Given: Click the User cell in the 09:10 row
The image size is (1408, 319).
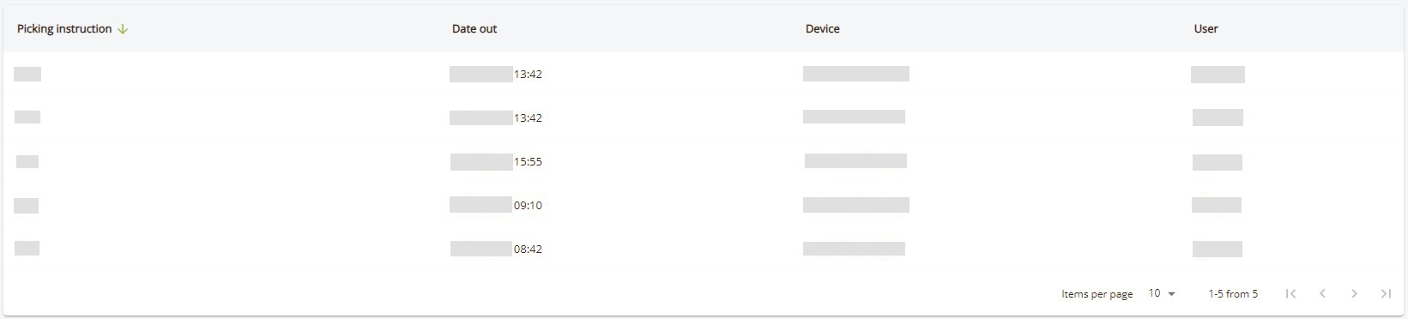Looking at the screenshot, I should pos(1217,205).
